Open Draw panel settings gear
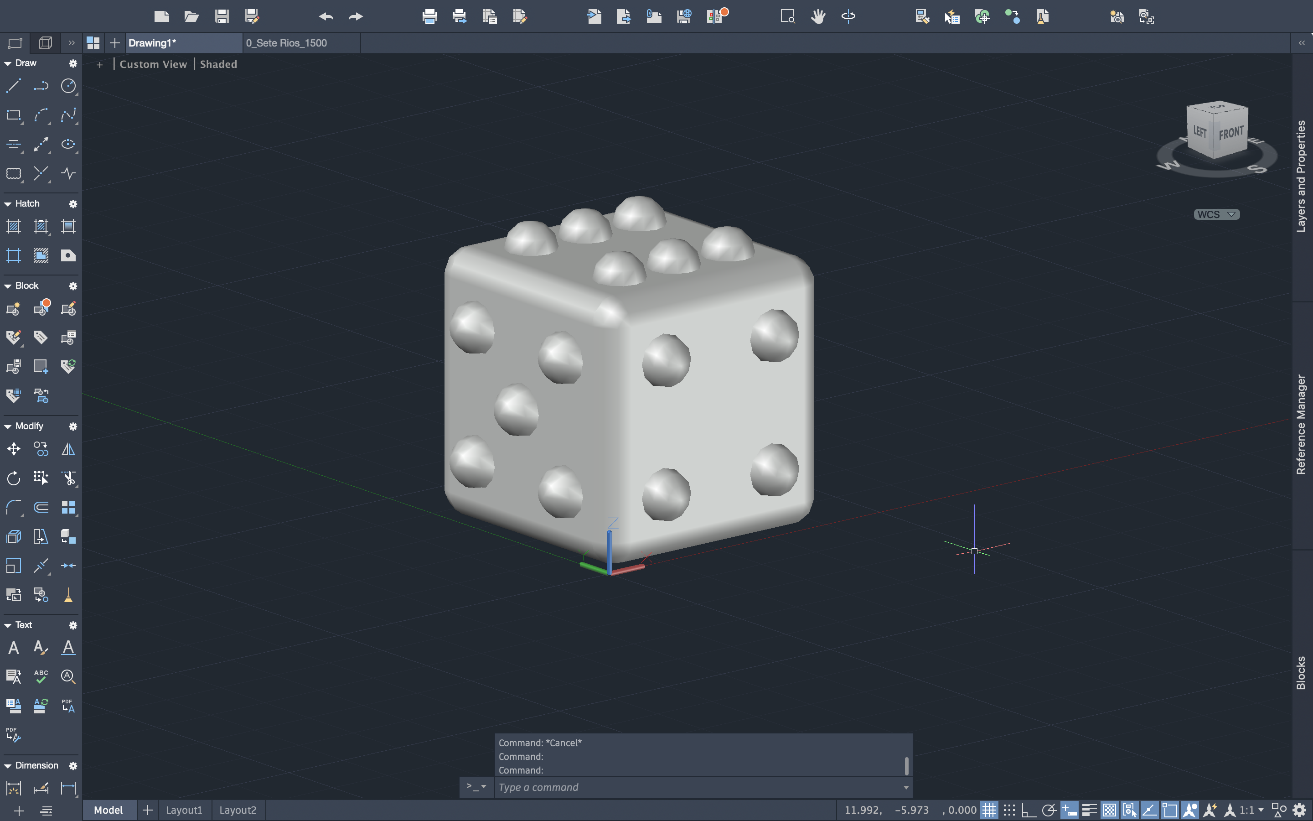The image size is (1313, 821). [72, 63]
